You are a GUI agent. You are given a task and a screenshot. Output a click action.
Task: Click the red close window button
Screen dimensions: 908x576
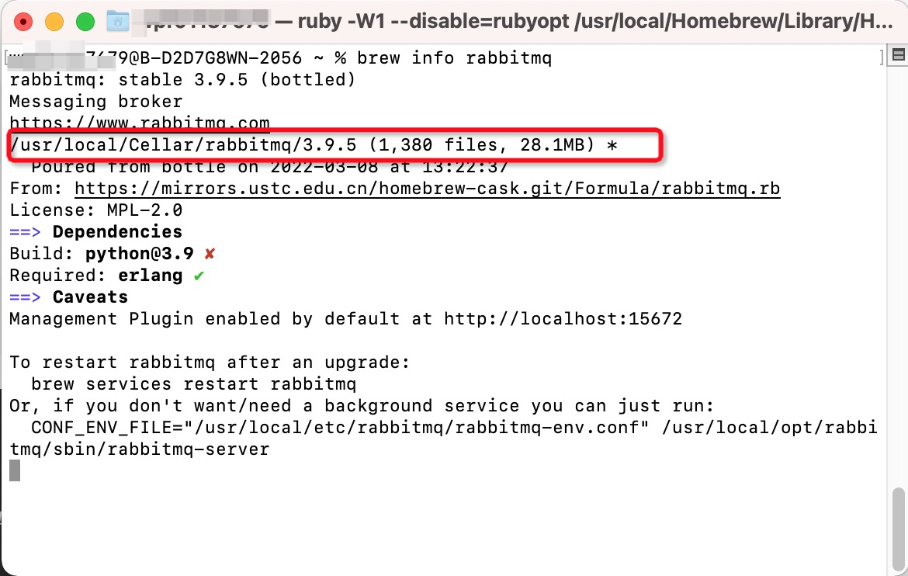point(23,22)
